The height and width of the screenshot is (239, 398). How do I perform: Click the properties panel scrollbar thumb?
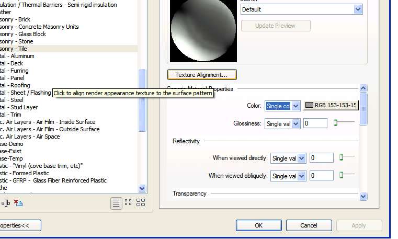363,109
